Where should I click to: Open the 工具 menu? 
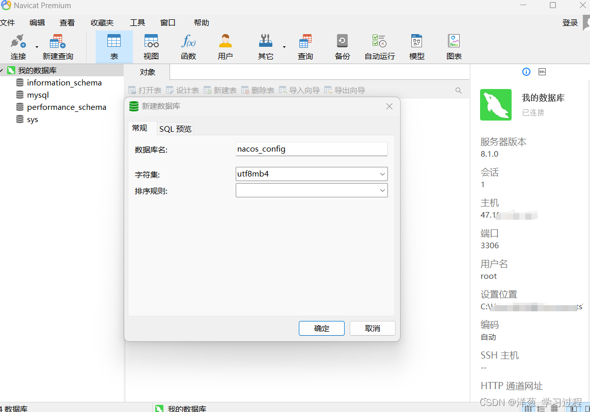[136, 22]
